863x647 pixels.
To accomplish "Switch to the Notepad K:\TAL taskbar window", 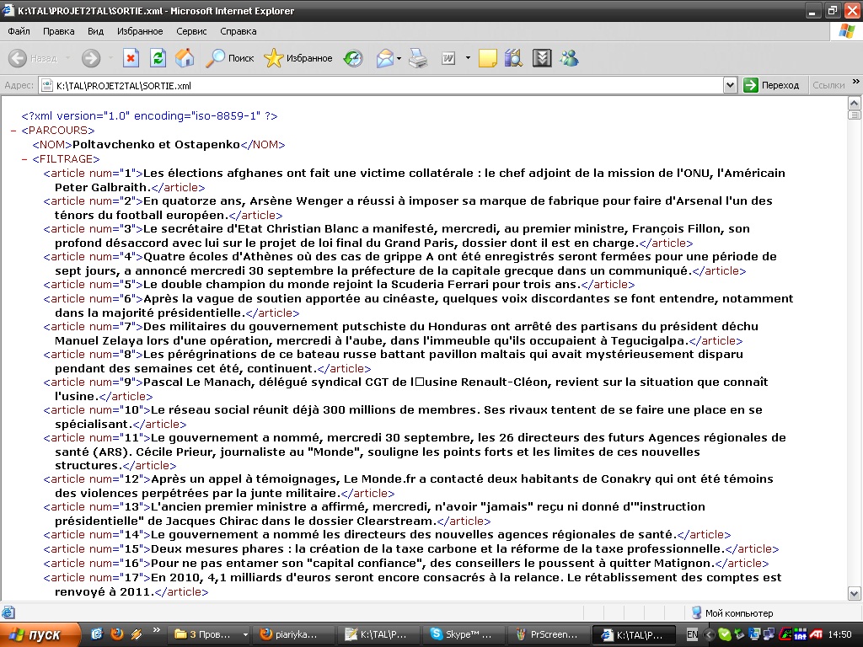I will (379, 635).
